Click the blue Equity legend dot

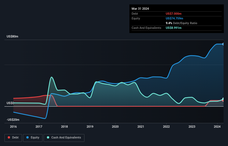coord(27,137)
